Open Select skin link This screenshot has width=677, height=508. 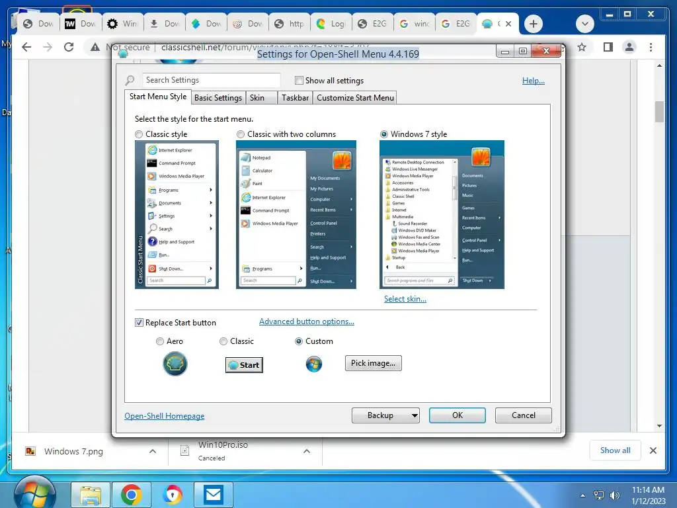pos(405,299)
